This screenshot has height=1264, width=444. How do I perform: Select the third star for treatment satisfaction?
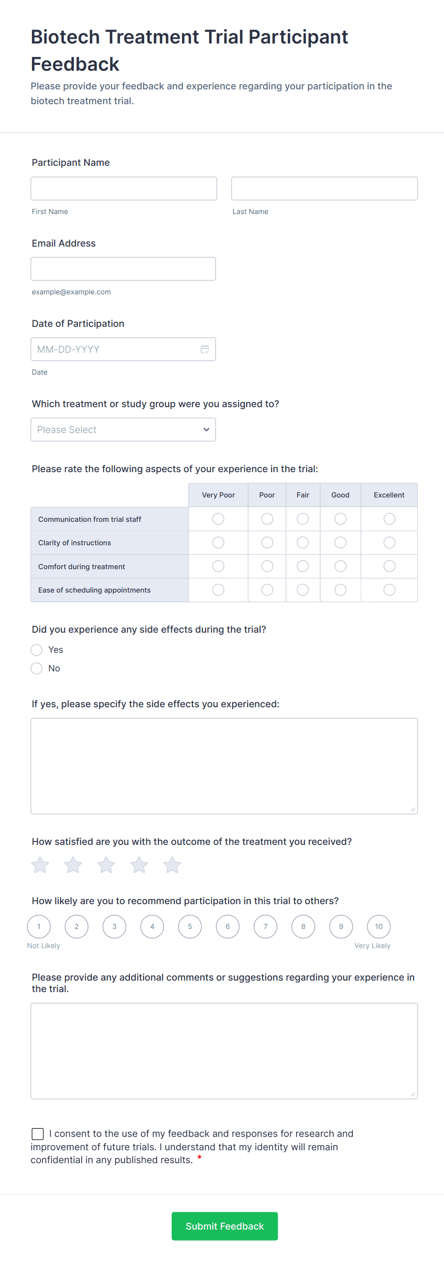tap(106, 865)
